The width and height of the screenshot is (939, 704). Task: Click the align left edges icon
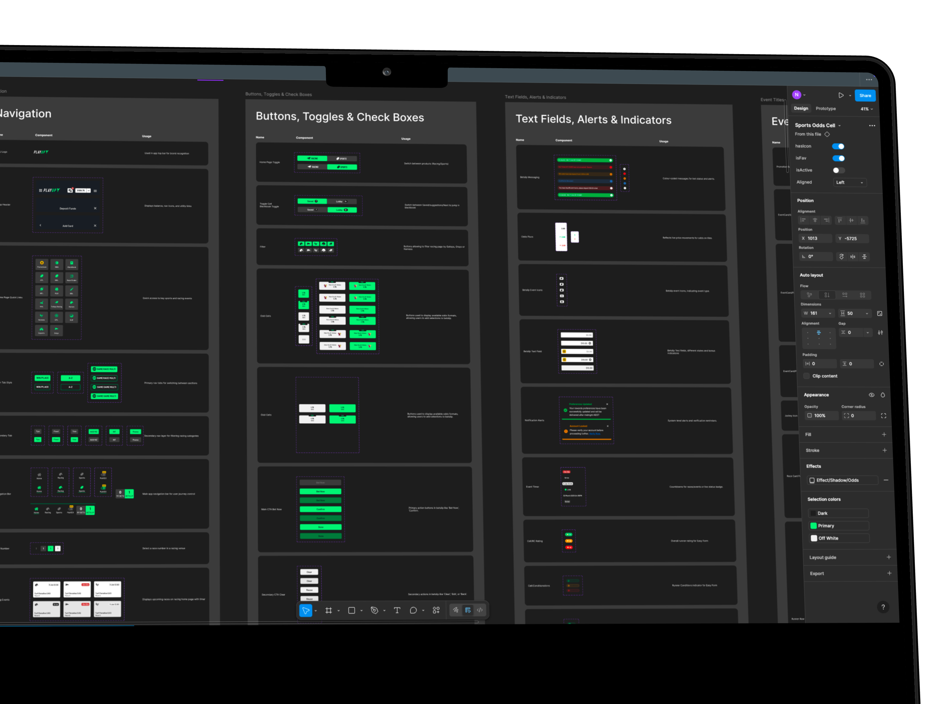(804, 220)
